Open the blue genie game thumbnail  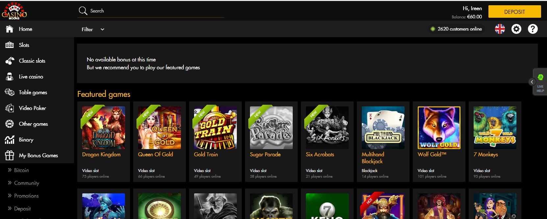point(104,206)
